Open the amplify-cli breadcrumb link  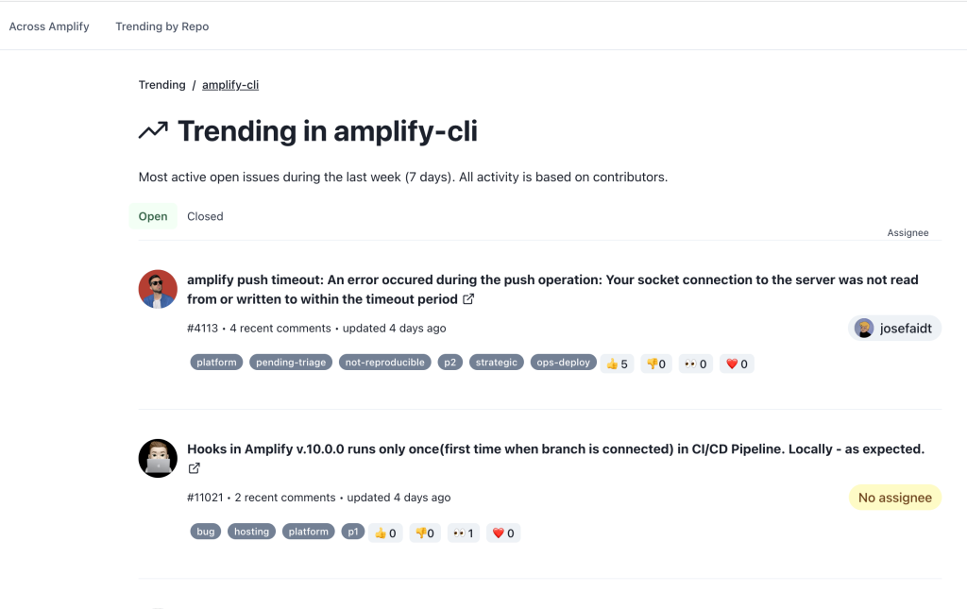[230, 84]
